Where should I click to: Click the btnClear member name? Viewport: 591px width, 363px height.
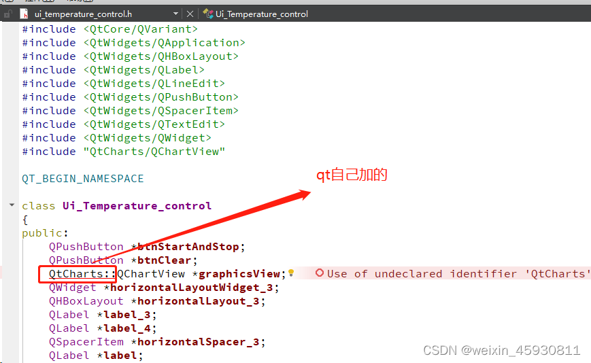tap(165, 260)
